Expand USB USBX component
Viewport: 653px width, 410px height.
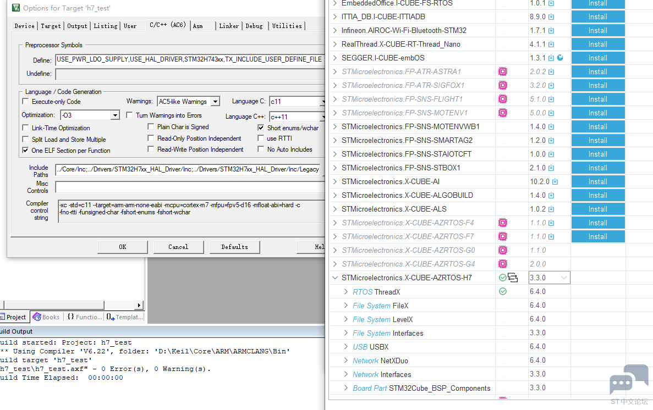click(345, 347)
